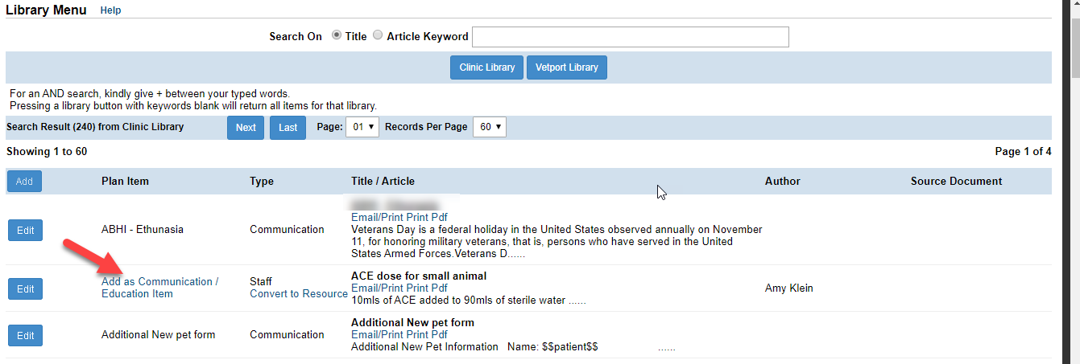
Task: Click the Add button in table header
Action: tap(24, 182)
